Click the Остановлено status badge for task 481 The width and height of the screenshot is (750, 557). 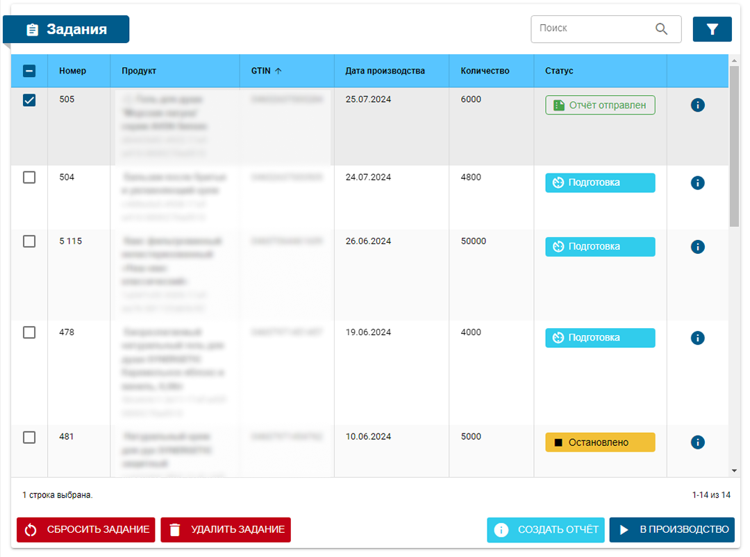(599, 442)
